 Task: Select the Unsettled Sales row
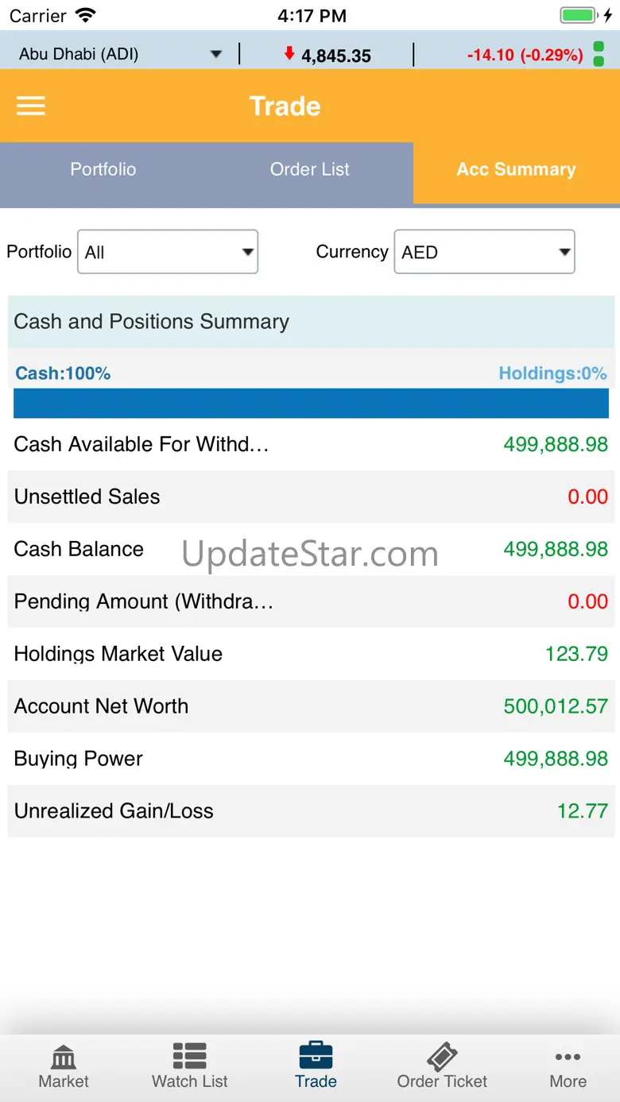coord(311,497)
